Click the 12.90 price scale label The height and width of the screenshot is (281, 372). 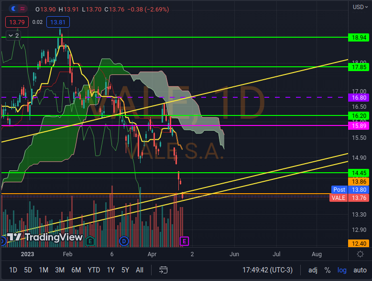pos(359,230)
